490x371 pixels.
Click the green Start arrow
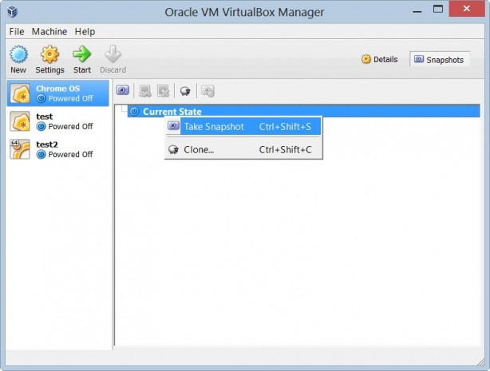[82, 54]
